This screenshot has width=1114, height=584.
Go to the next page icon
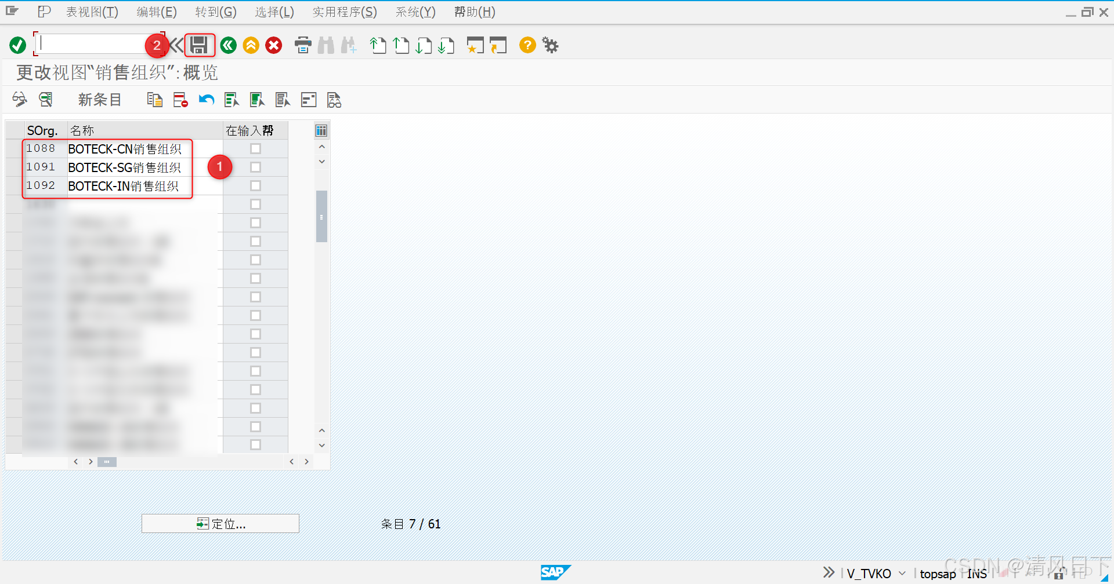point(424,45)
